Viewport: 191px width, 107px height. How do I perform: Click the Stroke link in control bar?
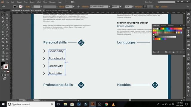pos(28,7)
